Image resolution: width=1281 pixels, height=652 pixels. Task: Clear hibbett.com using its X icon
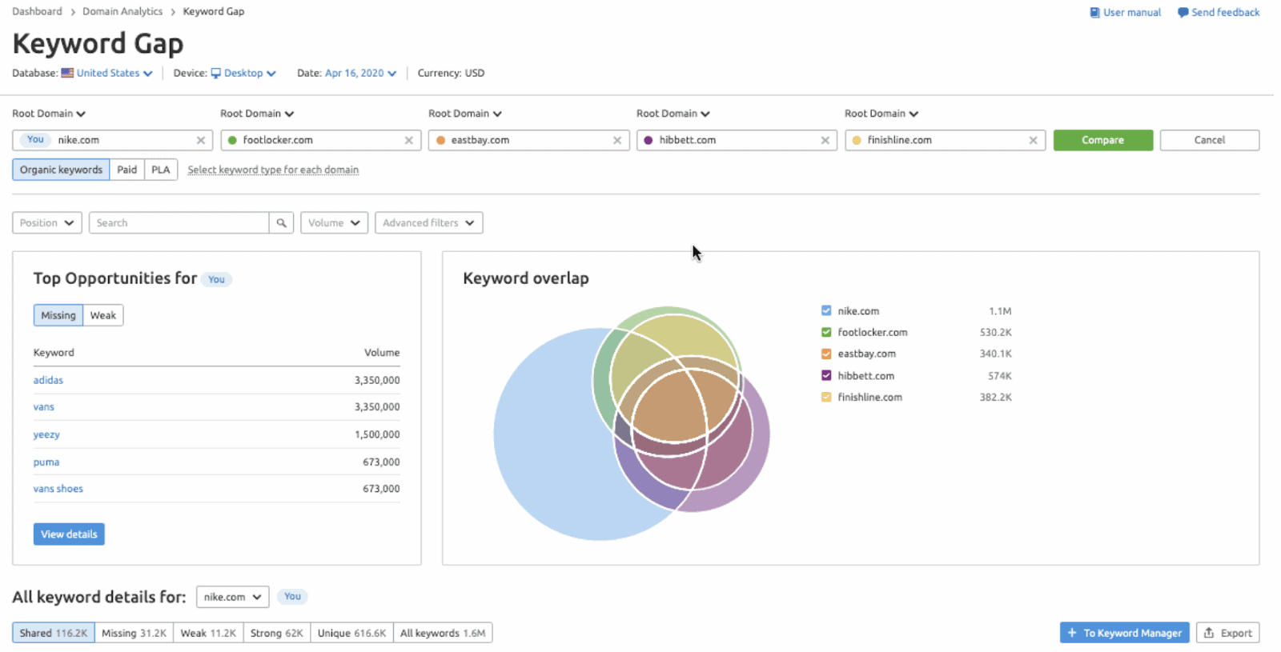[x=825, y=141]
